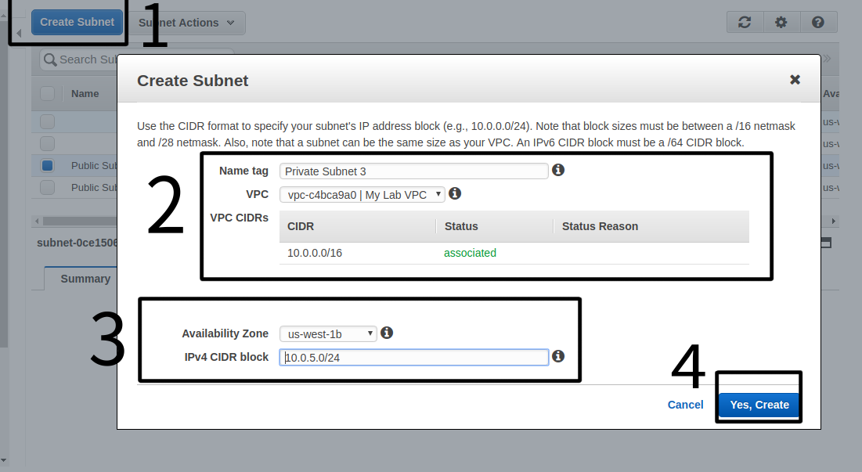Toggle the select-all checkbox in table header
The width and height of the screenshot is (862, 472).
(x=47, y=93)
